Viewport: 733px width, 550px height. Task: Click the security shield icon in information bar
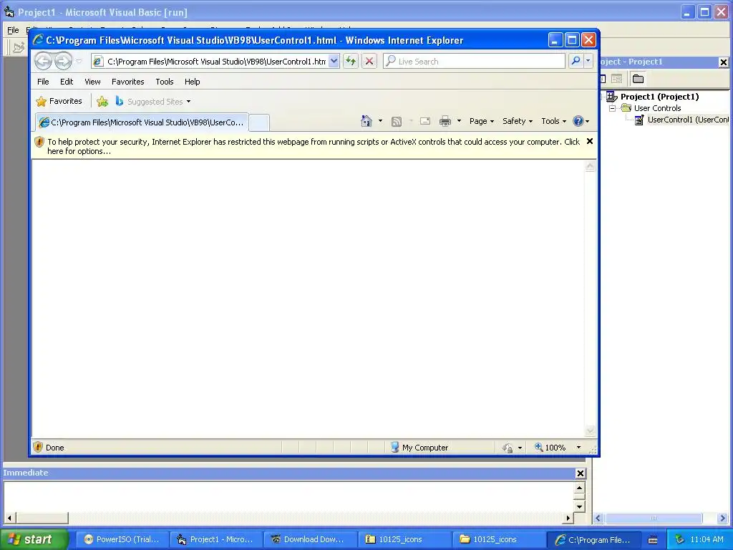[x=39, y=142]
